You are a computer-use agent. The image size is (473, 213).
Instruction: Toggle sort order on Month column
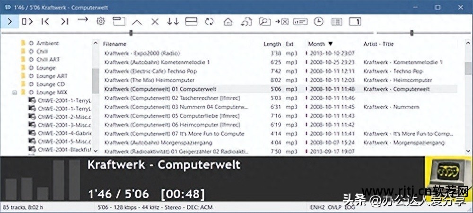click(x=320, y=44)
